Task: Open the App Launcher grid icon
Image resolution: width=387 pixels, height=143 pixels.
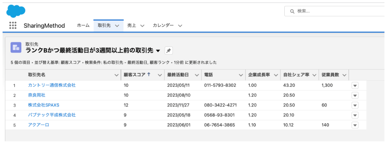Action: [x=13, y=25]
